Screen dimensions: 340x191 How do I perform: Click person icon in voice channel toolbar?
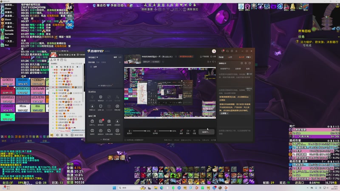pyautogui.click(x=51, y=60)
